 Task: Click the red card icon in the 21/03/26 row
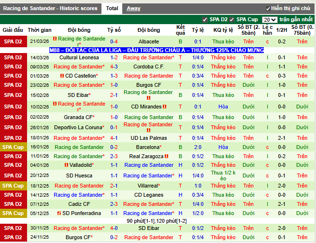[x=55, y=39]
